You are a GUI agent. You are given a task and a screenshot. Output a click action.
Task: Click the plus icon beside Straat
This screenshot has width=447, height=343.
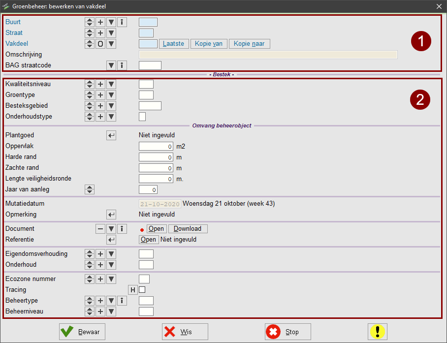tap(100, 33)
